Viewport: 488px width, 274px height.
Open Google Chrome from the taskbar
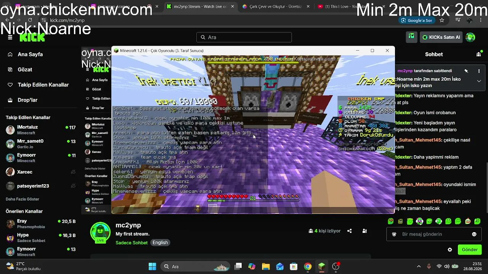[308, 266]
